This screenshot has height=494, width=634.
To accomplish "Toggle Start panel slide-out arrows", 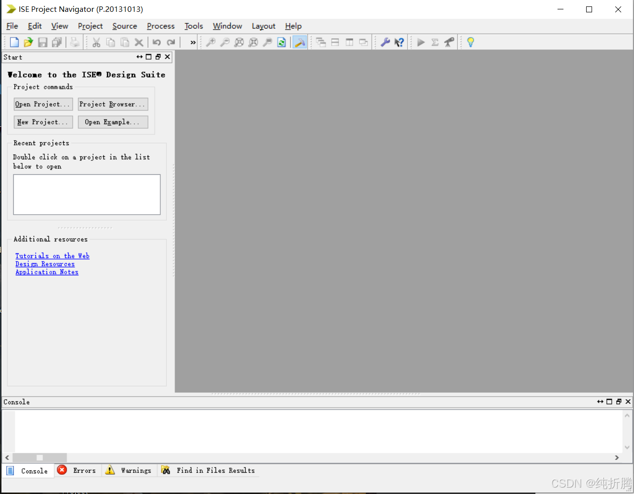I will (140, 57).
